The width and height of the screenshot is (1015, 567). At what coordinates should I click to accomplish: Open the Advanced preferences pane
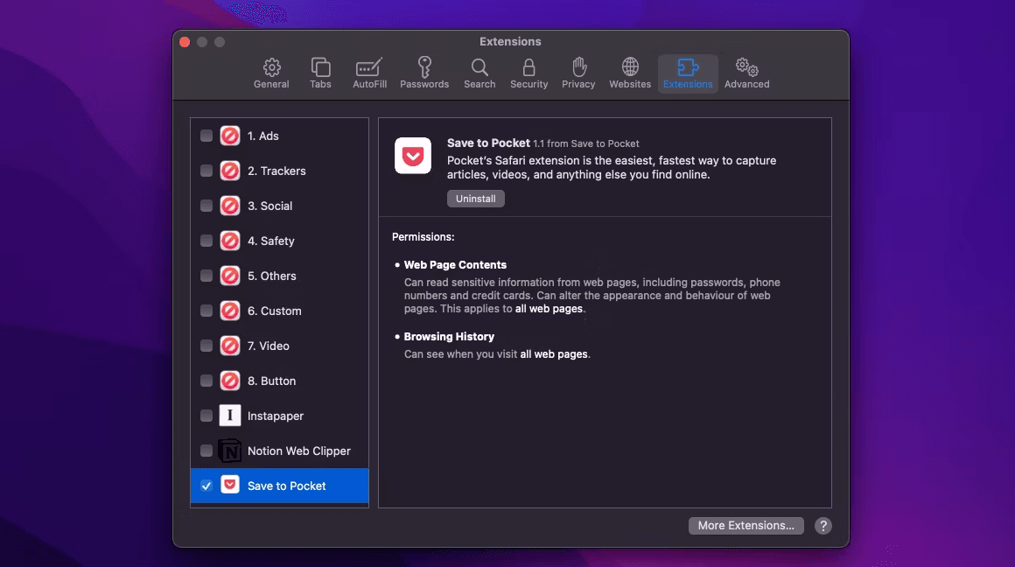(747, 73)
